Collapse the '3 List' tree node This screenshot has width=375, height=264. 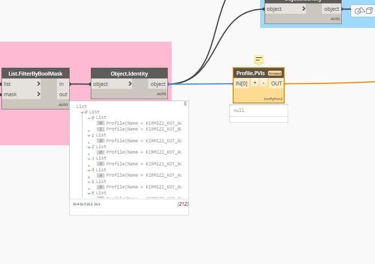(89, 159)
